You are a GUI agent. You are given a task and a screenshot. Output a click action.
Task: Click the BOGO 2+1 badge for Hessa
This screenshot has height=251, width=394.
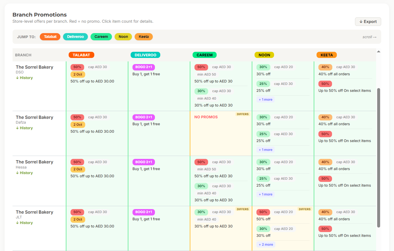pyautogui.click(x=144, y=162)
